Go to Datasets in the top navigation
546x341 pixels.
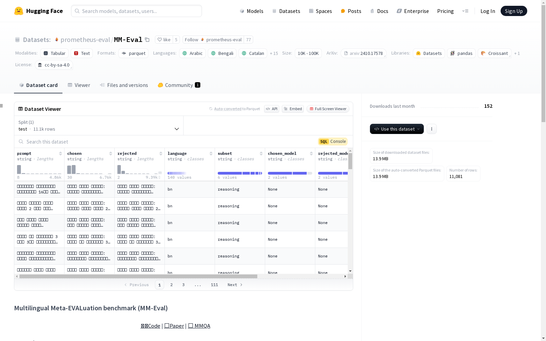pos(286,11)
